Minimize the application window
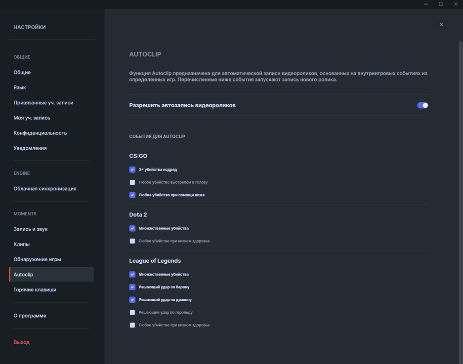 point(426,4)
